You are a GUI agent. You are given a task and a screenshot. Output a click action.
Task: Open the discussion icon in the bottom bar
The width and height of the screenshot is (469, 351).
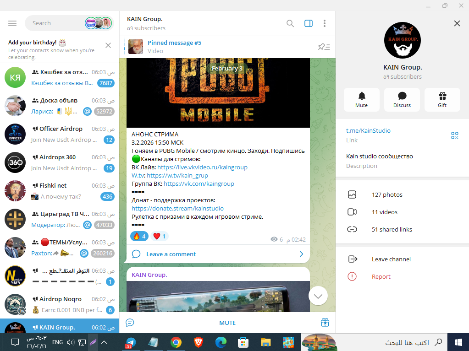(x=130, y=323)
